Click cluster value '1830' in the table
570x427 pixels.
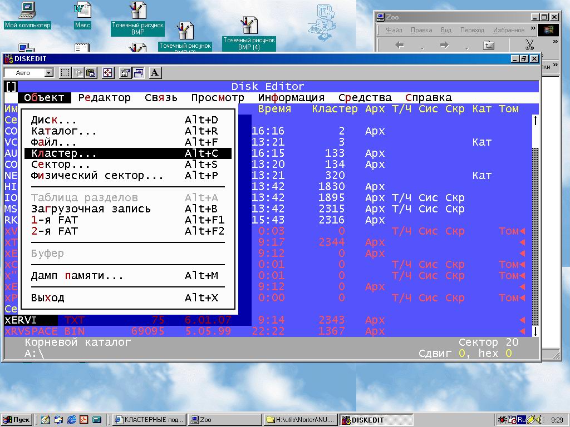(x=332, y=187)
